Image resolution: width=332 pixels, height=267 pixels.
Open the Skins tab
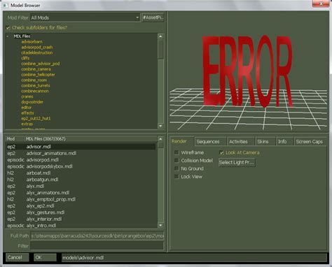pyautogui.click(x=263, y=142)
